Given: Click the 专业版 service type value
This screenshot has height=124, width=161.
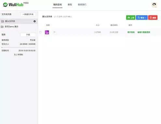Looking at the screenshot, I should tap(33, 40).
